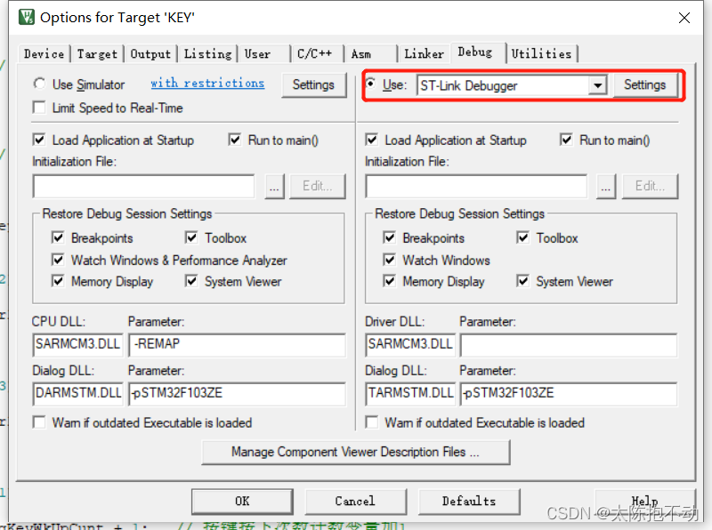Confirm with the OK button
The height and width of the screenshot is (530, 712).
tap(242, 502)
